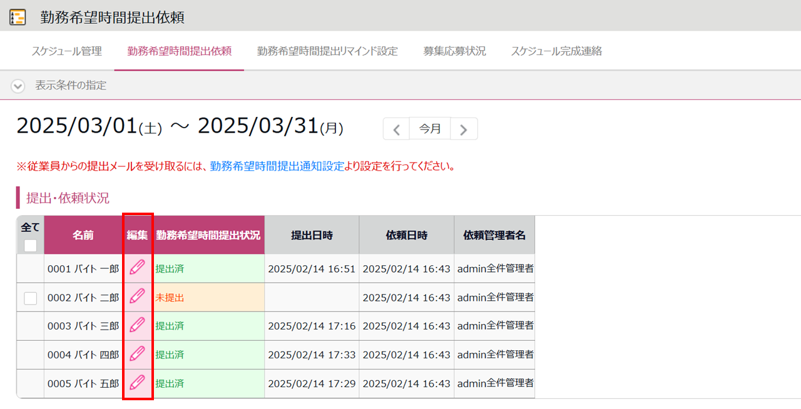Toggle the select-all checkbox under 全て
The width and height of the screenshot is (801, 409).
30,245
